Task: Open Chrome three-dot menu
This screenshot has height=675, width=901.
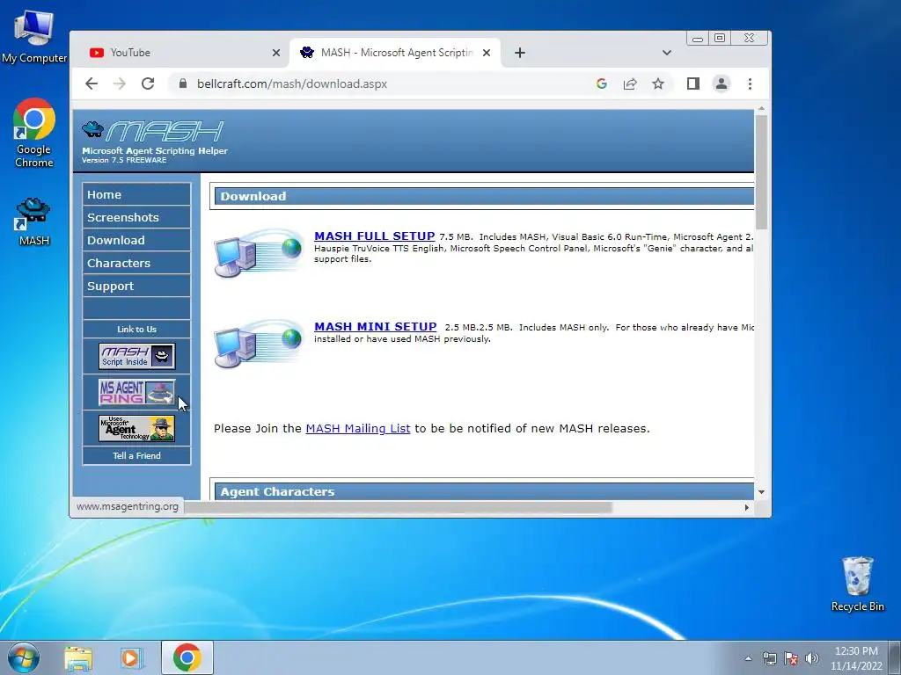Action: 750,83
